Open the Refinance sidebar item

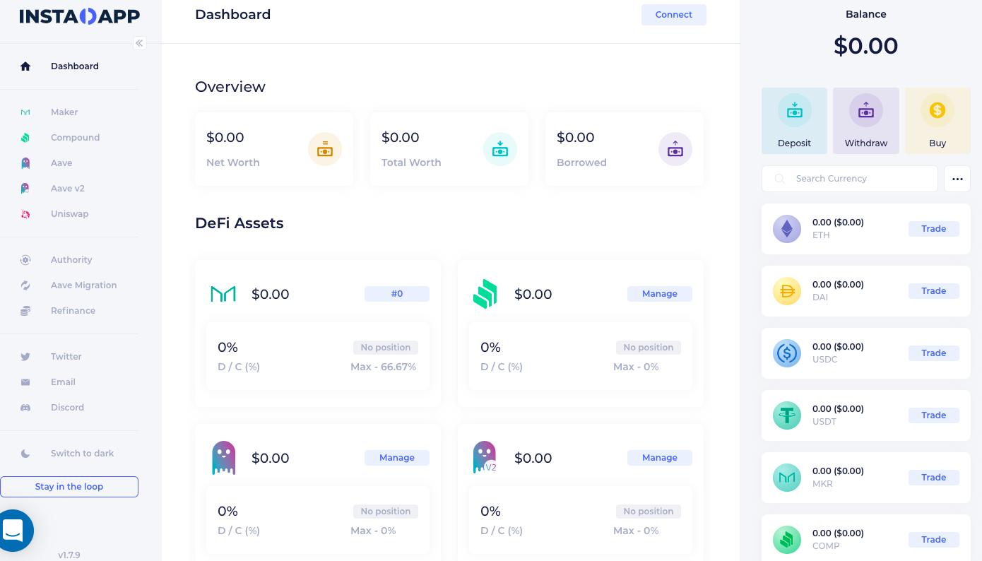[73, 311]
